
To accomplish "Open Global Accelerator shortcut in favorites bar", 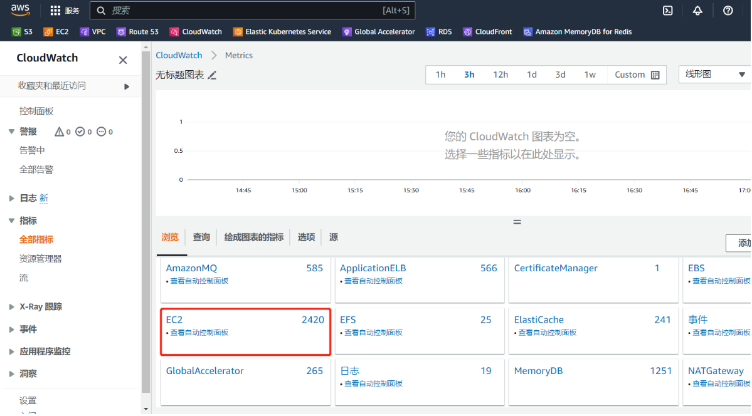I will 378,31.
